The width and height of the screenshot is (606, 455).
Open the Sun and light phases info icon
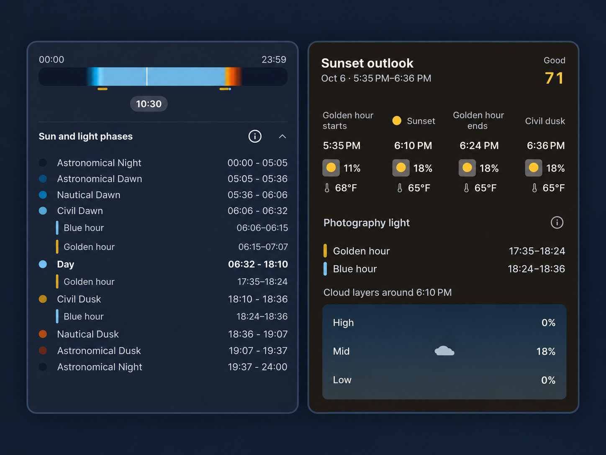(255, 136)
